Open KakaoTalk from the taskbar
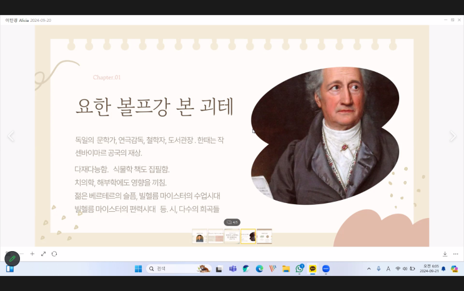This screenshot has width=464, height=291. click(x=312, y=269)
